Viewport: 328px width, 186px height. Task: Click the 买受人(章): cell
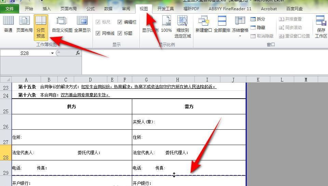click(x=189, y=122)
